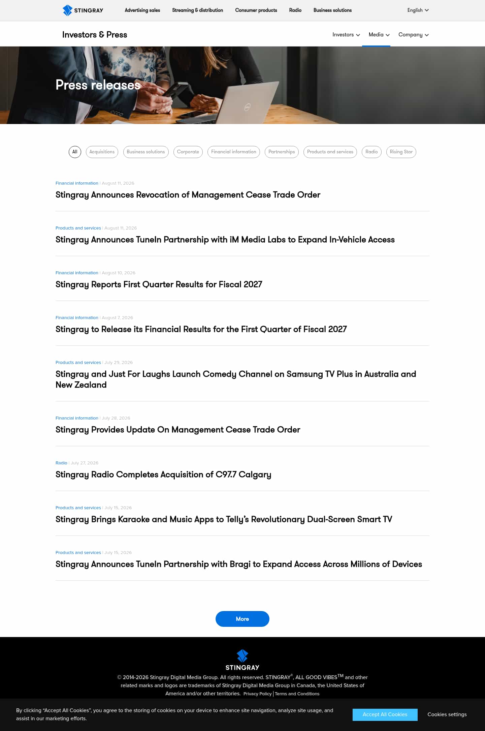Click the Stingray logo in the header
Image resolution: width=485 pixels, height=731 pixels.
(x=83, y=10)
